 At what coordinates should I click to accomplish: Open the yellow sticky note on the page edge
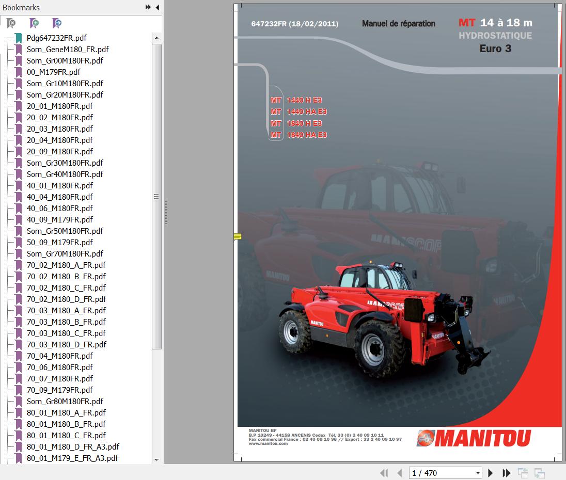point(237,236)
